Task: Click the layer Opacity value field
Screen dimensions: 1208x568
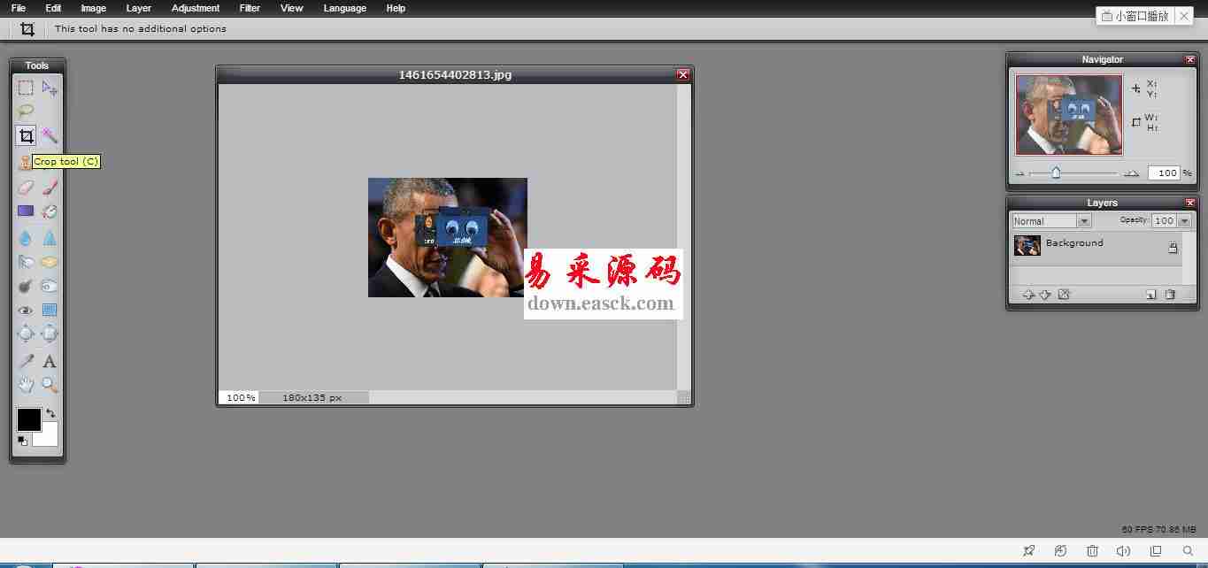Action: coord(1164,221)
